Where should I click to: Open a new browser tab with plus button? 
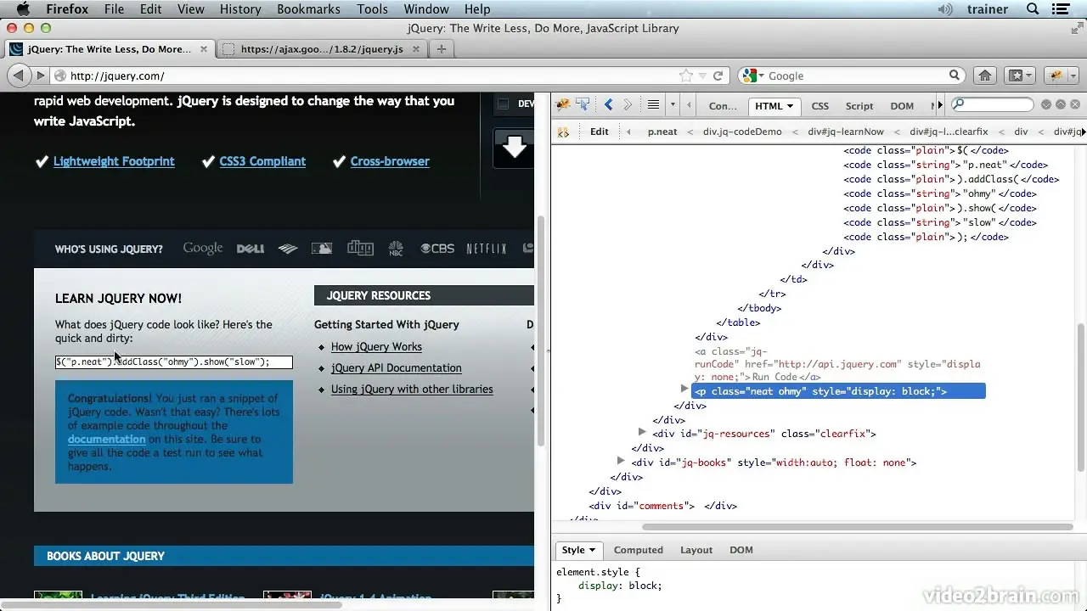click(441, 49)
